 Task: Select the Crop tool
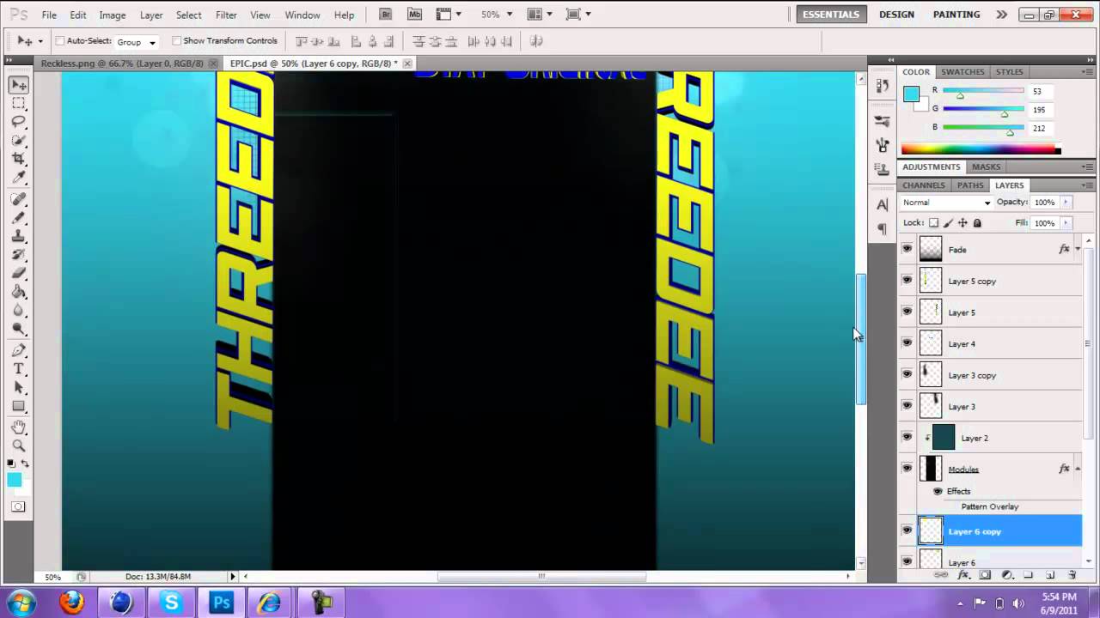coord(19,159)
